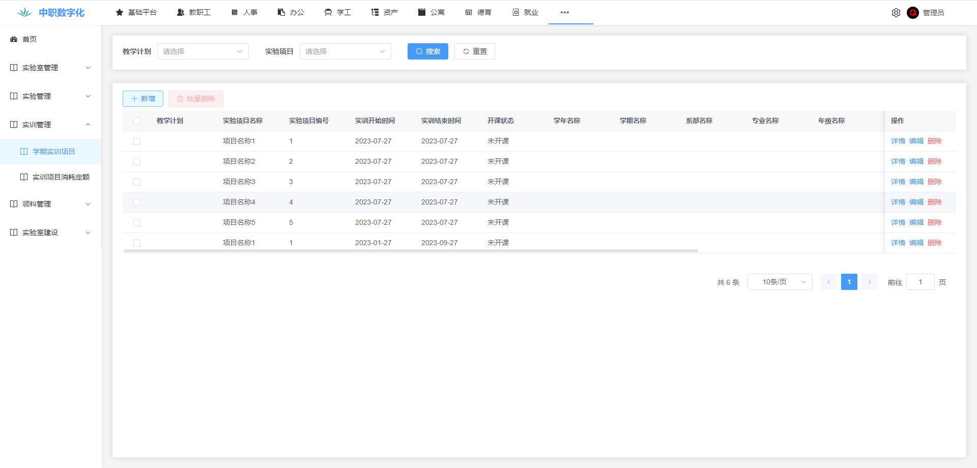
Task: Click the 教职工 person icon
Action: pyautogui.click(x=181, y=12)
